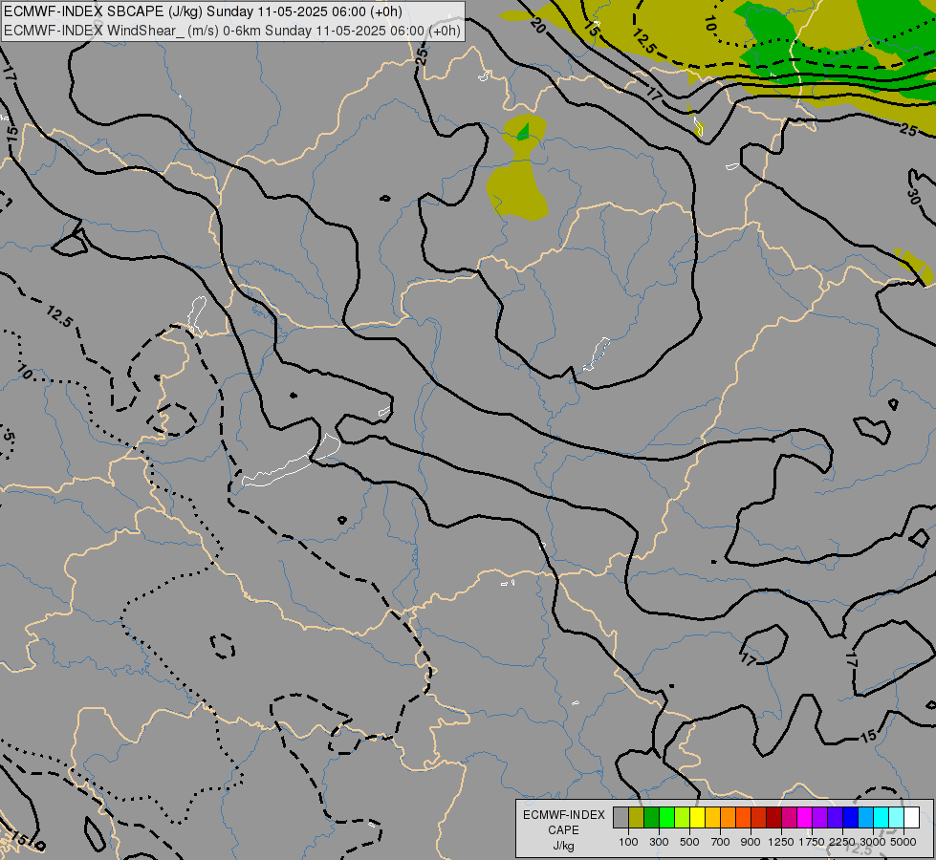Click the 20 contour label near top
The image size is (936, 860).
pos(537,26)
